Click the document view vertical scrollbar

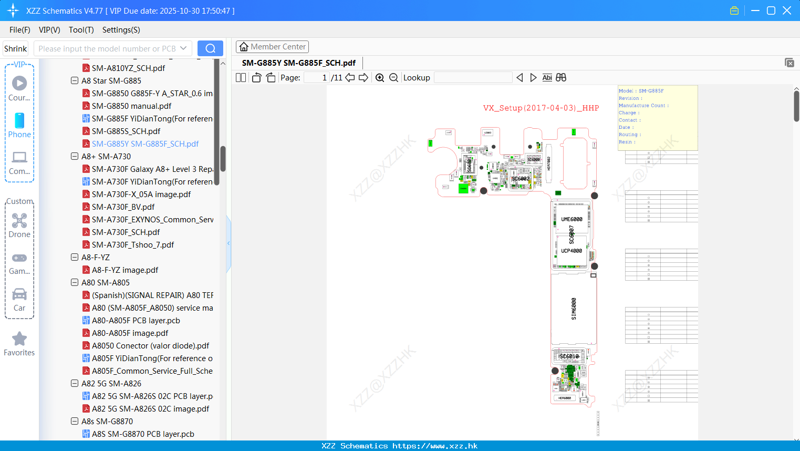click(x=796, y=106)
